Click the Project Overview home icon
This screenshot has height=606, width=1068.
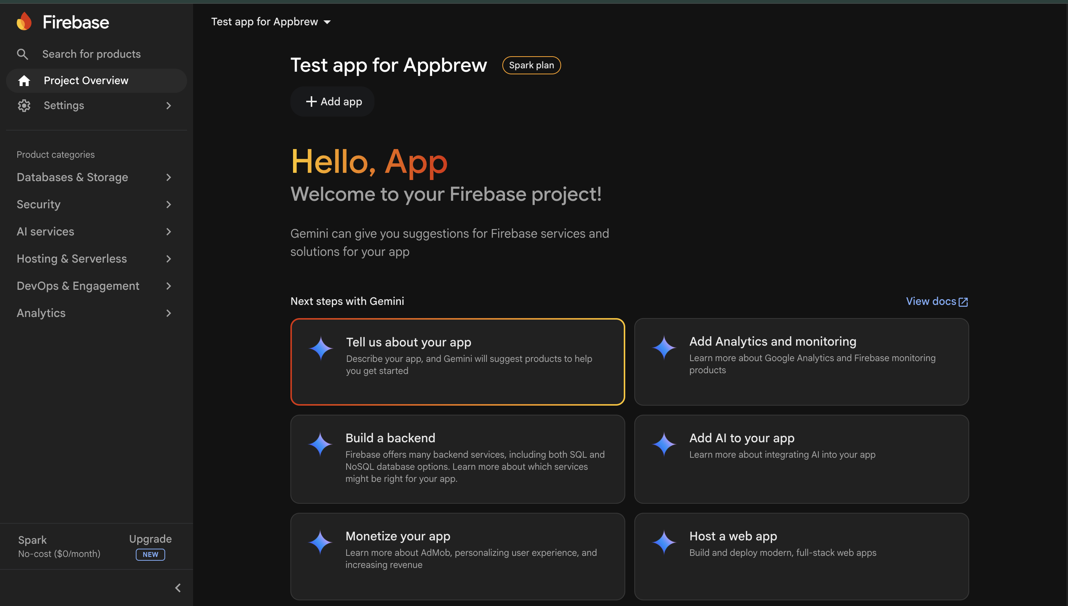(24, 81)
